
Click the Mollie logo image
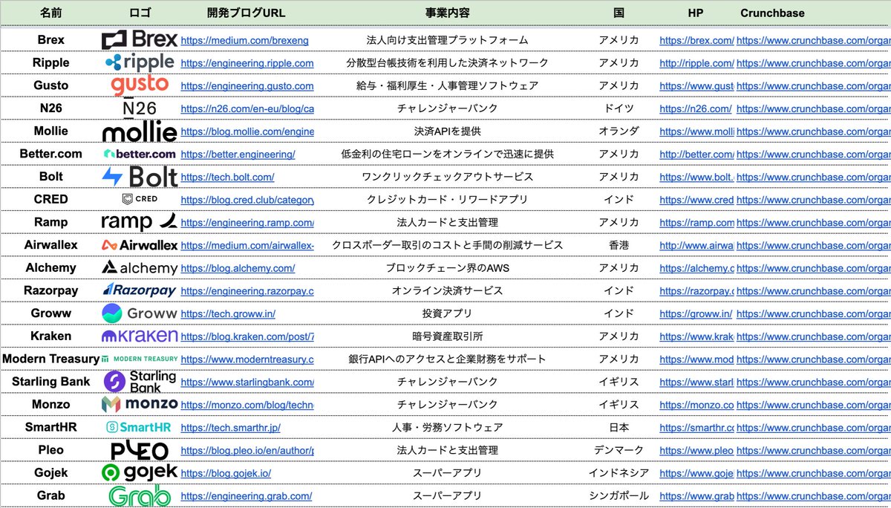[x=140, y=131]
